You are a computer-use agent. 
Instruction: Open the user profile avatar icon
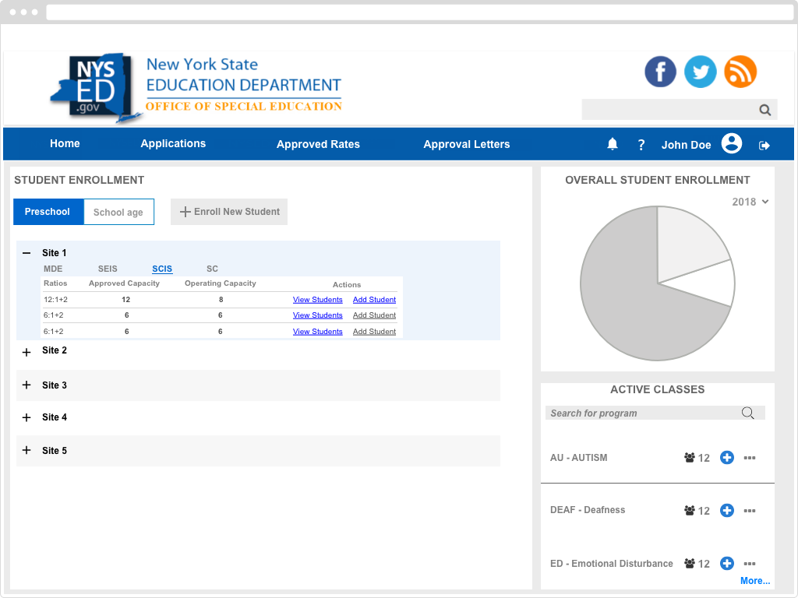point(731,144)
